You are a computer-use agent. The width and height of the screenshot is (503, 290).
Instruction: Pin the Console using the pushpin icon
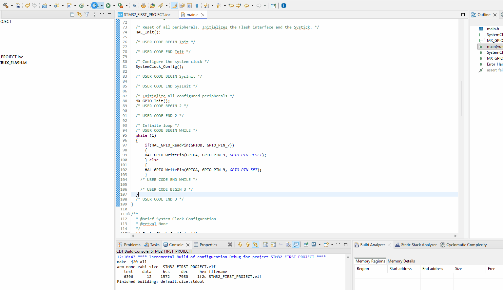306,244
